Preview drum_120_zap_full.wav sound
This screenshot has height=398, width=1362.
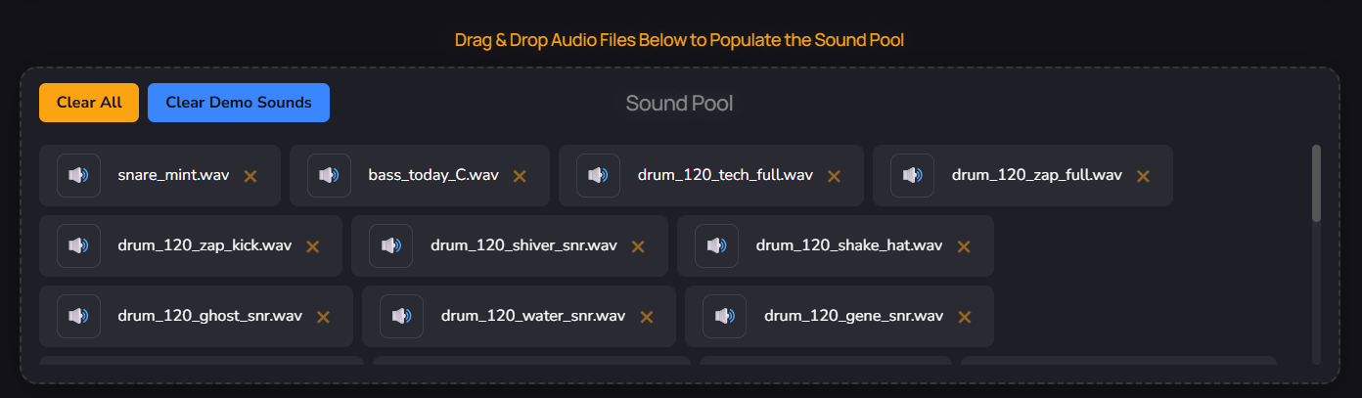point(912,176)
